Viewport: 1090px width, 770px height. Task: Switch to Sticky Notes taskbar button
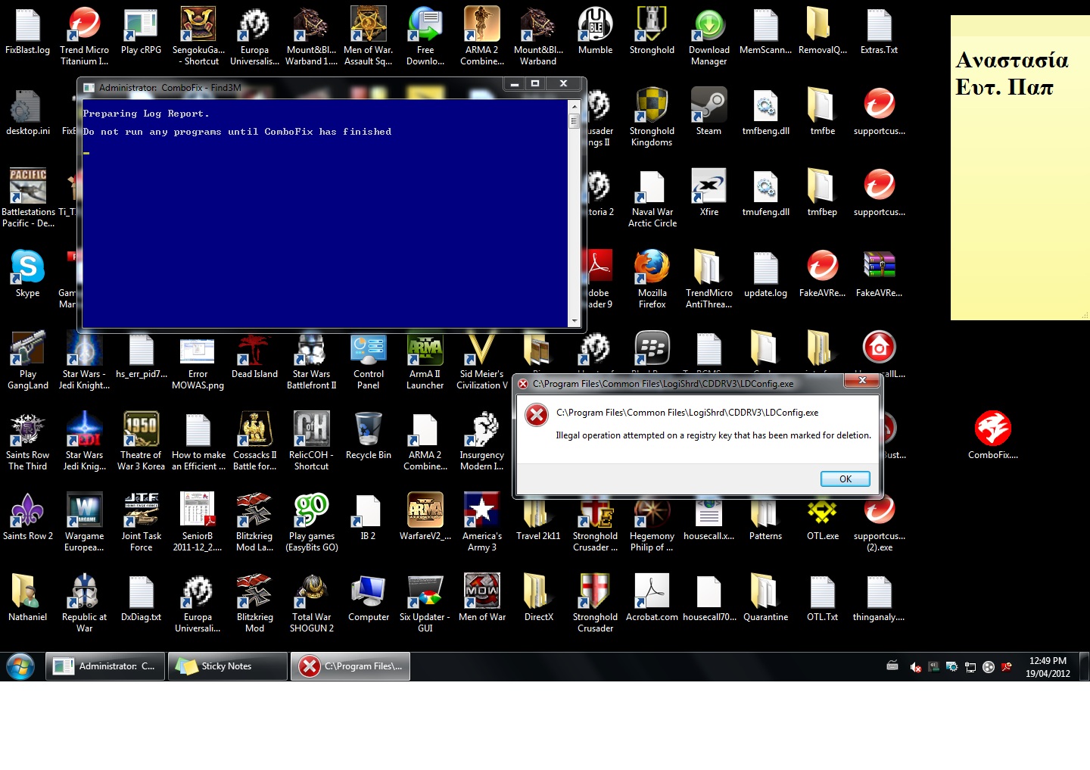point(227,666)
